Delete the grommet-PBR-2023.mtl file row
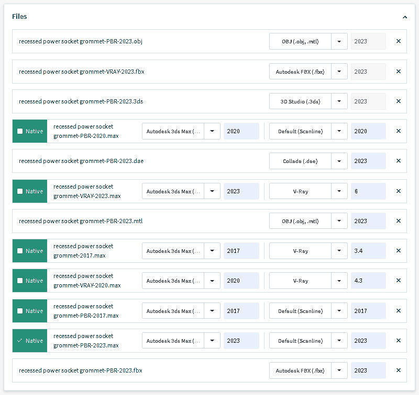This screenshot has width=419, height=395. click(x=398, y=221)
